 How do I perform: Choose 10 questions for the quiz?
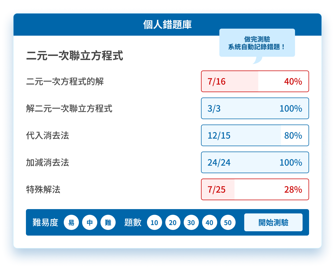point(154,222)
